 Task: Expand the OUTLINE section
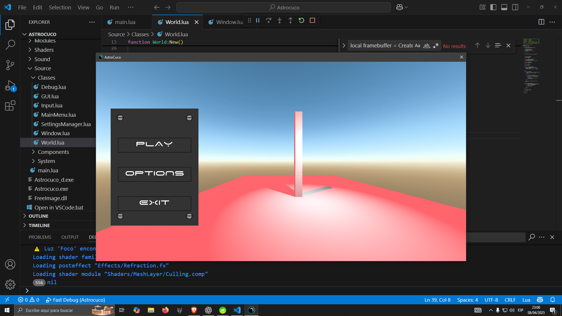tap(38, 216)
